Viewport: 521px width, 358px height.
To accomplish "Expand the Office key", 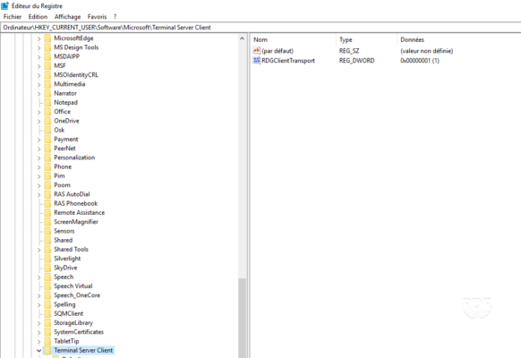I will (x=38, y=112).
